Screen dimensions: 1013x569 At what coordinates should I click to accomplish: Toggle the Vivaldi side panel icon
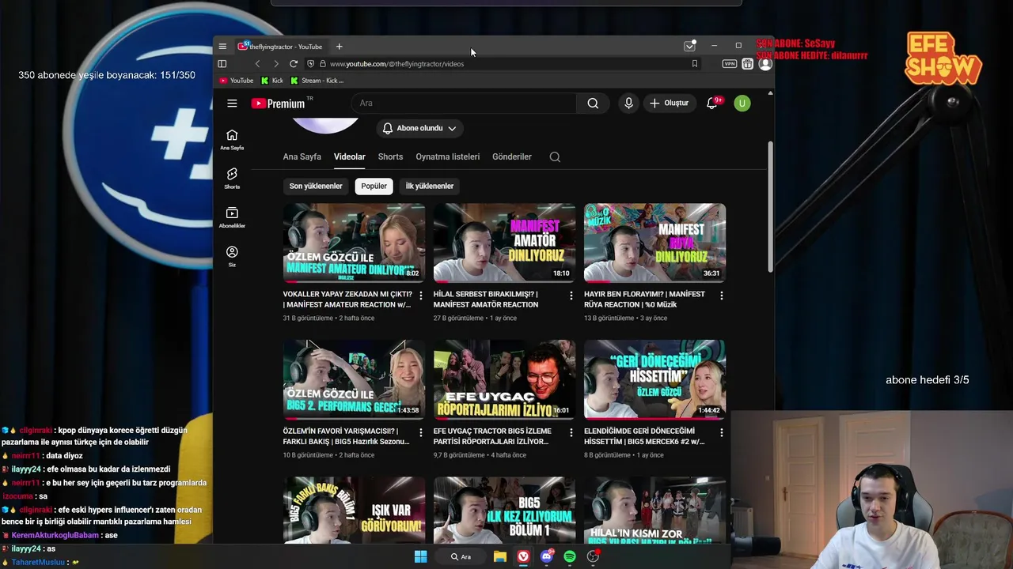point(222,64)
